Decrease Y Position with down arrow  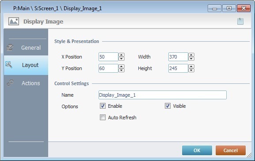coord(122,70)
